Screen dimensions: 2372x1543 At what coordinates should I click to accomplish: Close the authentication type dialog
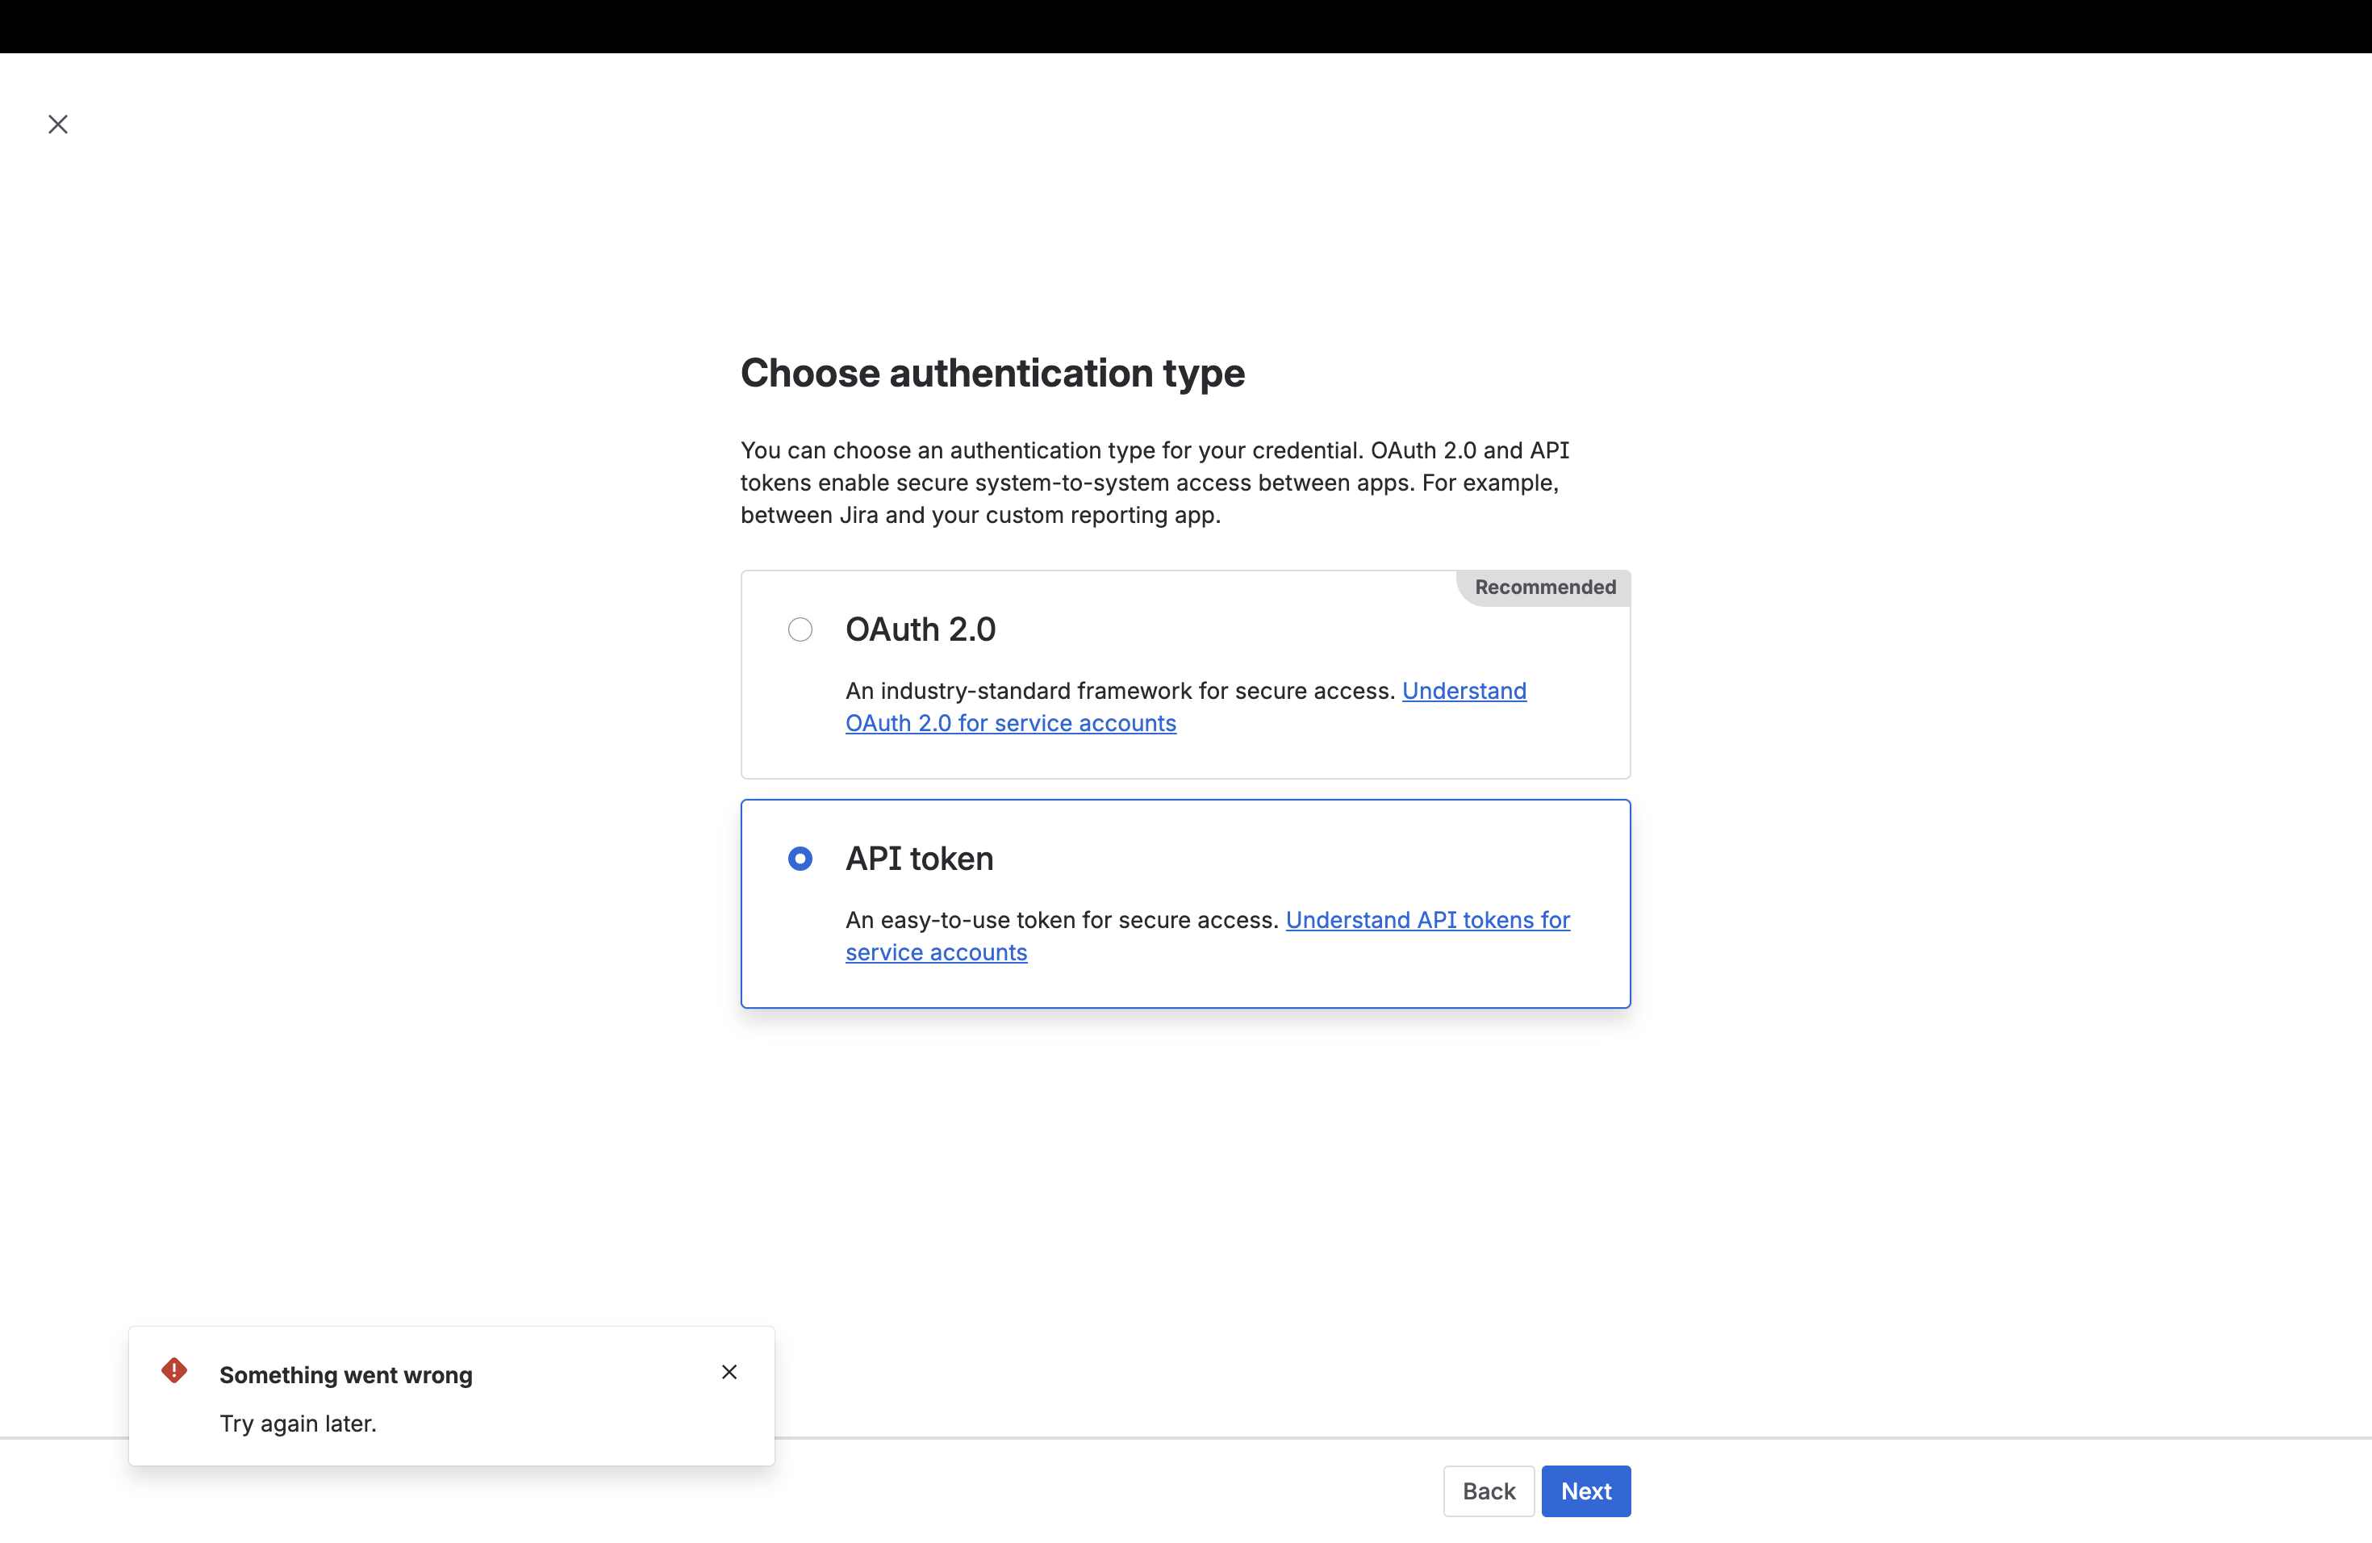56,123
